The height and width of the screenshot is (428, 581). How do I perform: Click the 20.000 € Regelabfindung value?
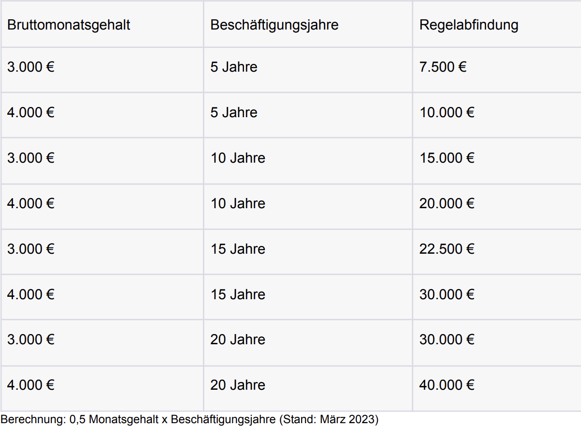coord(446,203)
